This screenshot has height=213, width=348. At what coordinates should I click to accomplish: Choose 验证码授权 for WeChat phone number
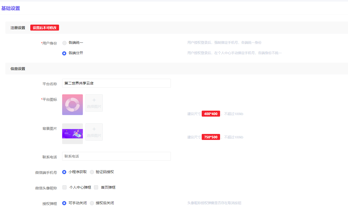point(92,172)
